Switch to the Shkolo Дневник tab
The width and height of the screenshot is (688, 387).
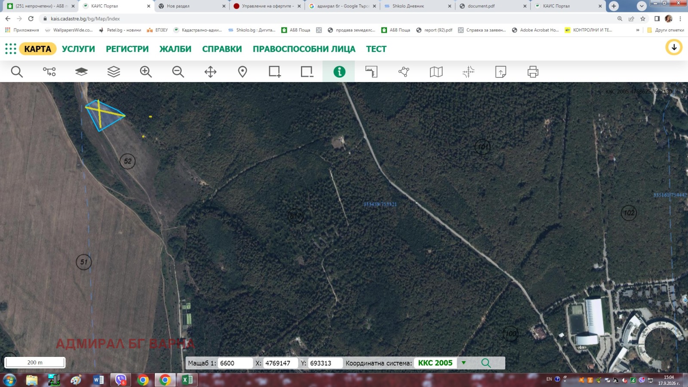click(x=417, y=6)
